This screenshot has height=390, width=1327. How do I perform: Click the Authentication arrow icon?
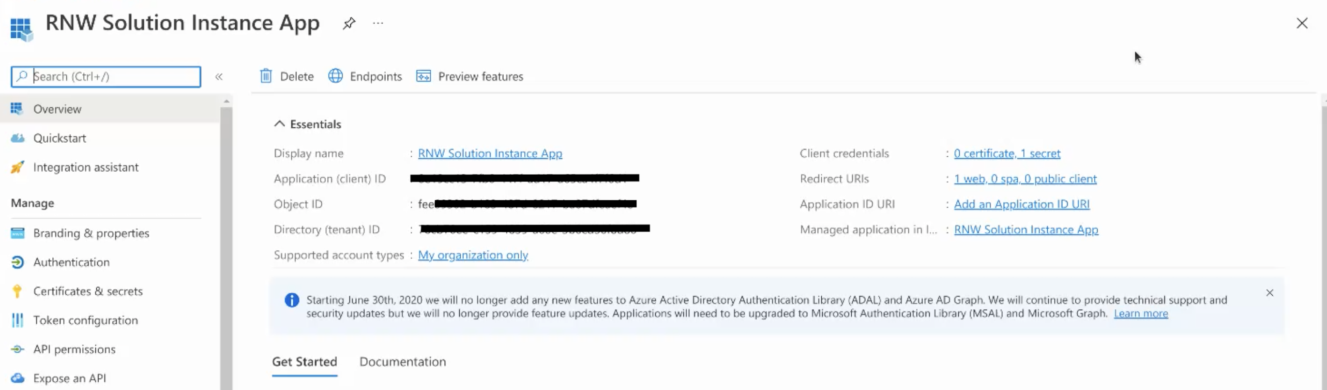click(17, 262)
